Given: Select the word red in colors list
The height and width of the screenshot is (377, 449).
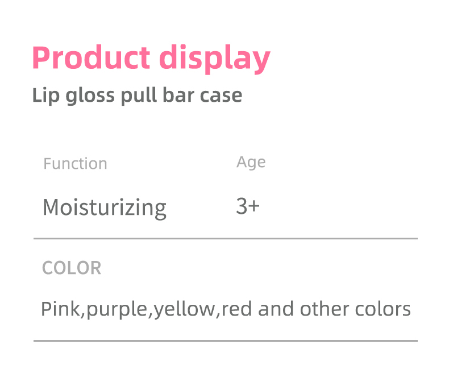Looking at the screenshot, I should (x=236, y=309).
